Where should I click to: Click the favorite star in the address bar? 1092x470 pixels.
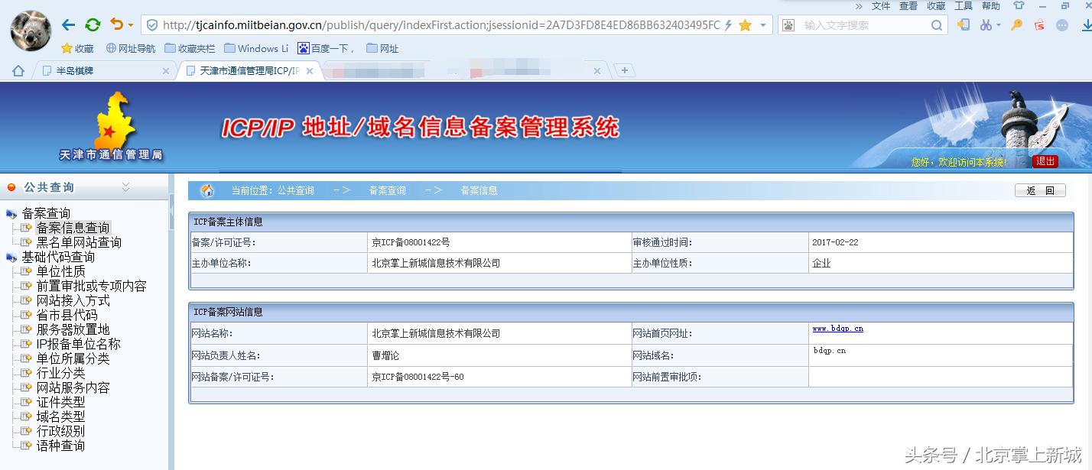746,25
